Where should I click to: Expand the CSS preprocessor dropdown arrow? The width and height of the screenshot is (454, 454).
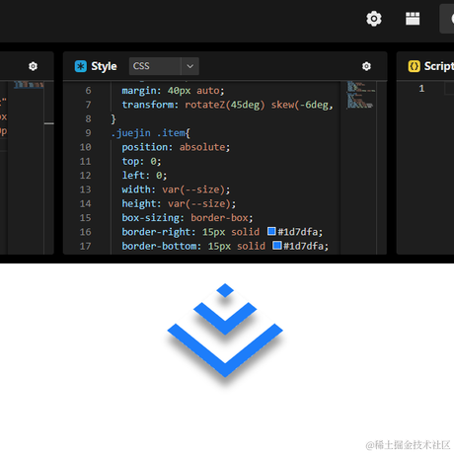(190, 66)
